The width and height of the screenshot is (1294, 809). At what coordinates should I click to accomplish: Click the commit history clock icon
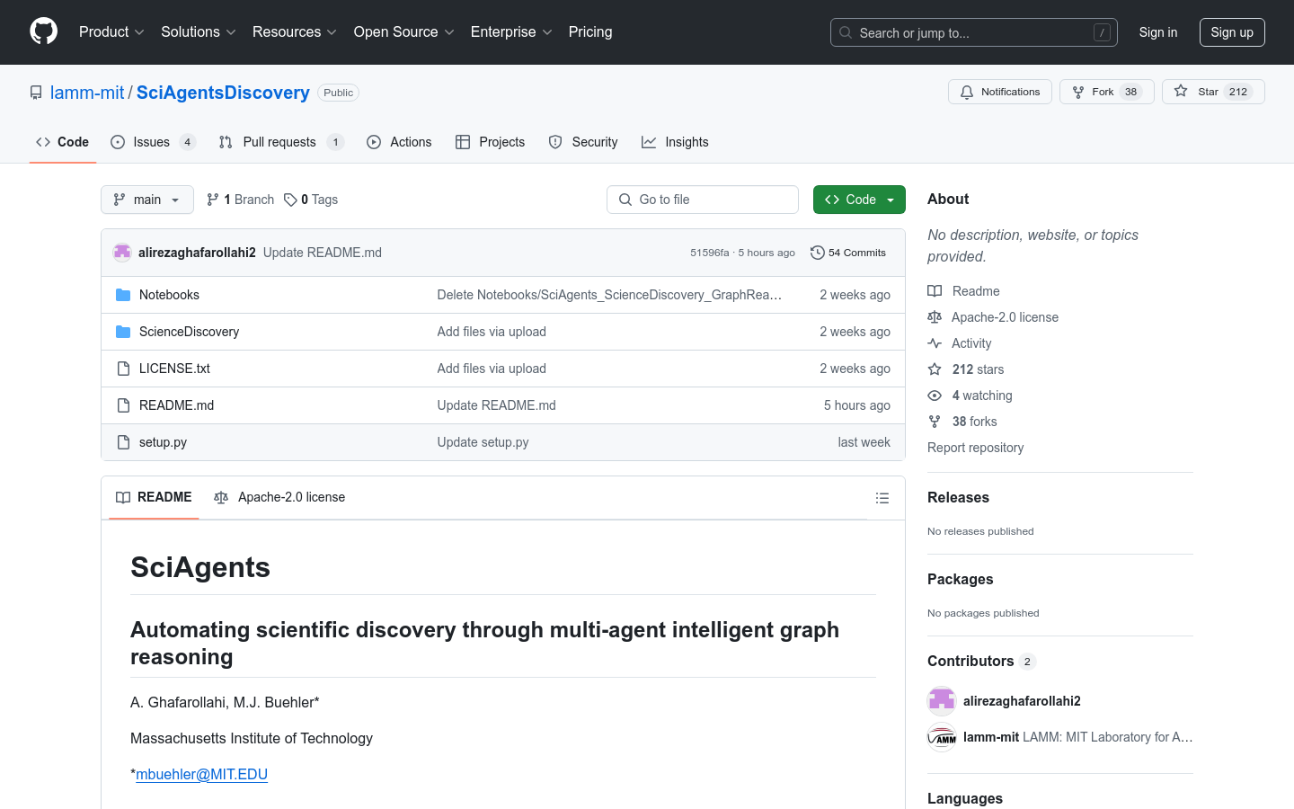pos(817,253)
